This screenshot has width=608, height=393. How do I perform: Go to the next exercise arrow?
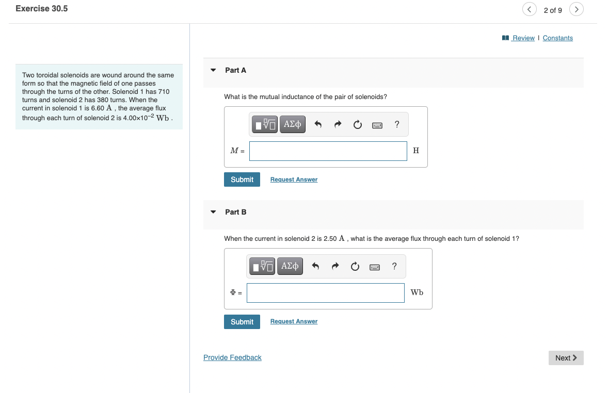[x=576, y=9]
